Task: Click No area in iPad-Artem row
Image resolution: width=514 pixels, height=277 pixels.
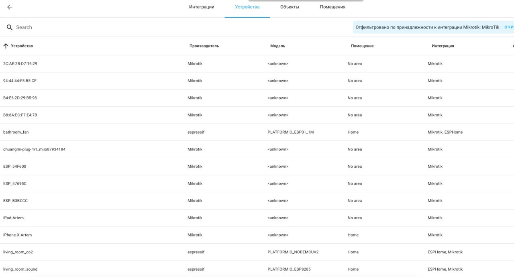Action: pyautogui.click(x=355, y=218)
